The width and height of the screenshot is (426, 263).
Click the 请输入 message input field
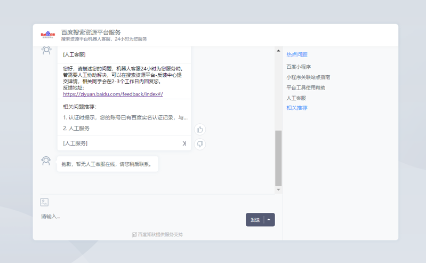click(x=141, y=217)
